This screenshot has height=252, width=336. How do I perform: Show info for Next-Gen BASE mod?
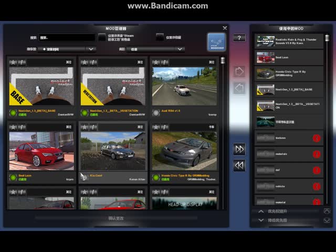click(22, 62)
